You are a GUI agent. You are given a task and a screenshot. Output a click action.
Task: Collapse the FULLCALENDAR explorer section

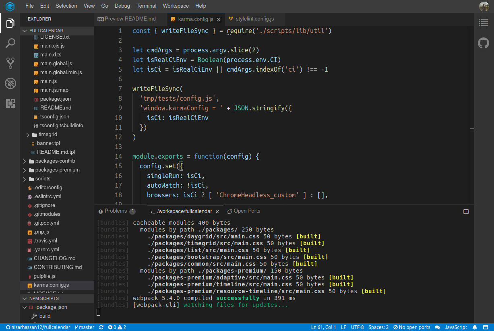(x=57, y=31)
